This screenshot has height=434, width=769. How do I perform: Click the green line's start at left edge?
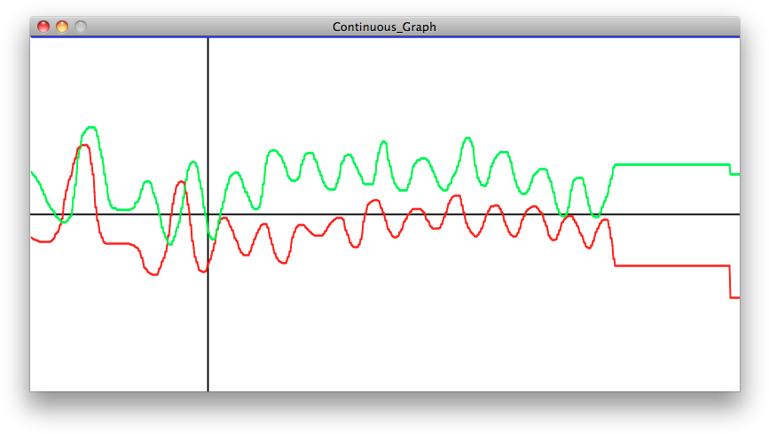point(33,173)
